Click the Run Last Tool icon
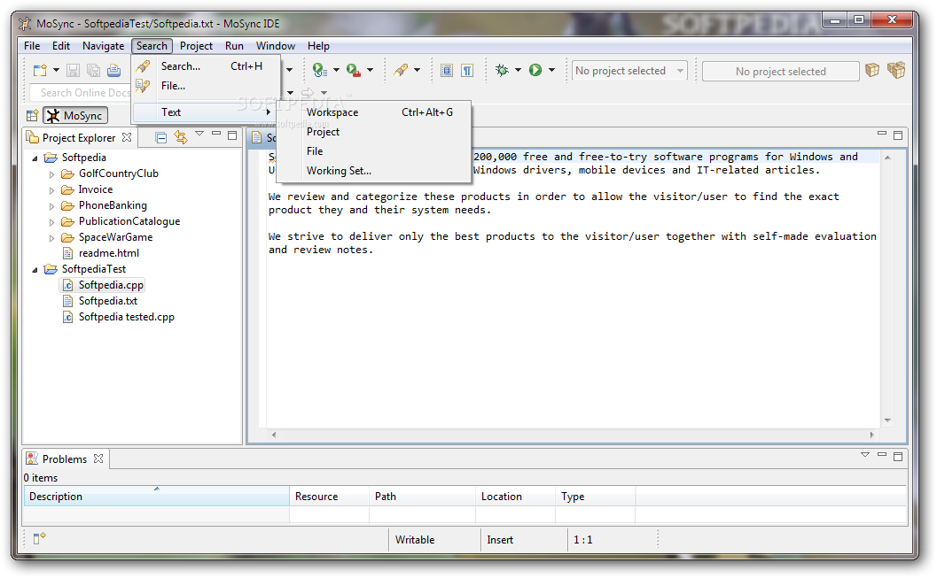937x578 pixels. (x=320, y=71)
